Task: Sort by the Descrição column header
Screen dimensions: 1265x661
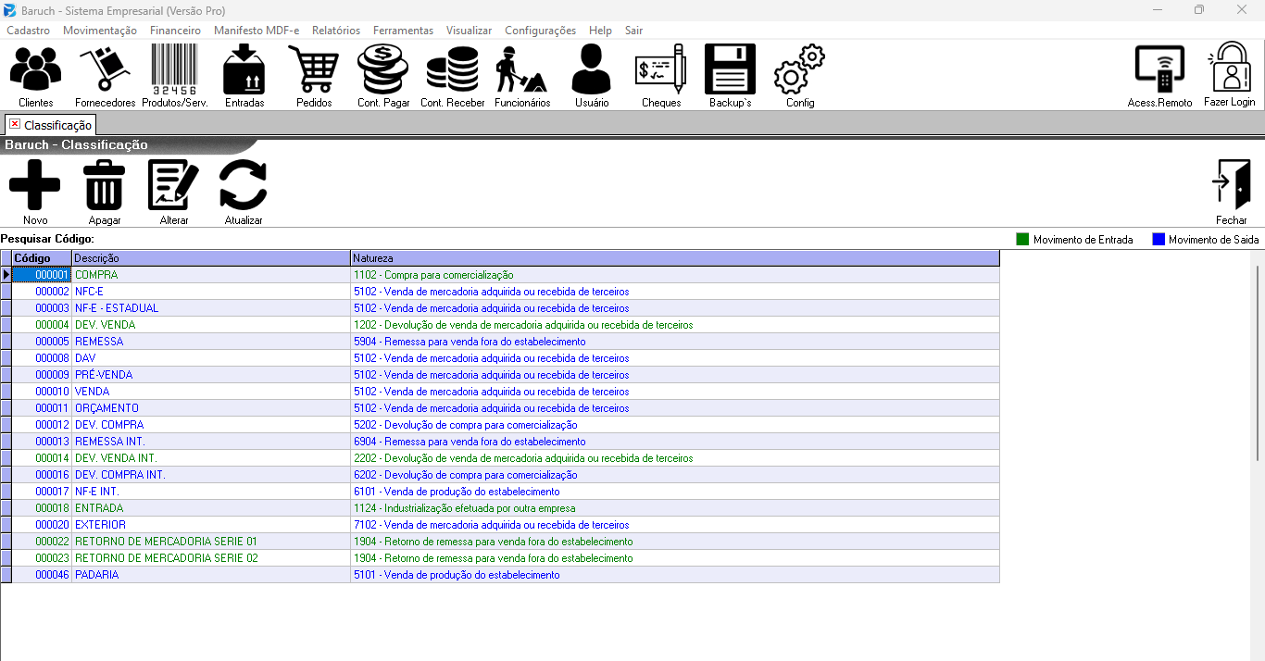Action: pyautogui.click(x=211, y=258)
